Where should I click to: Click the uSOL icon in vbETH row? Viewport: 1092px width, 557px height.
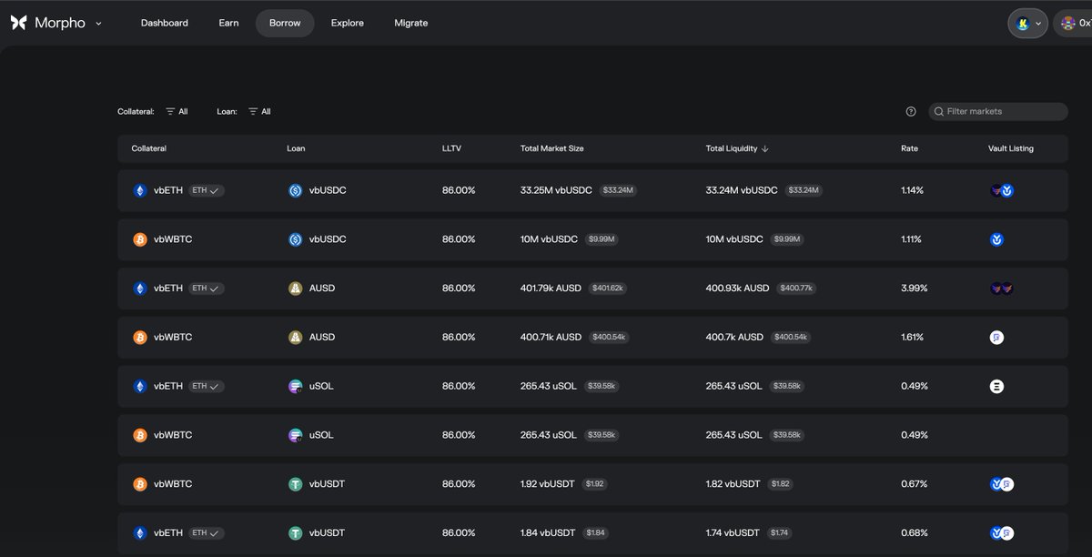tap(295, 386)
